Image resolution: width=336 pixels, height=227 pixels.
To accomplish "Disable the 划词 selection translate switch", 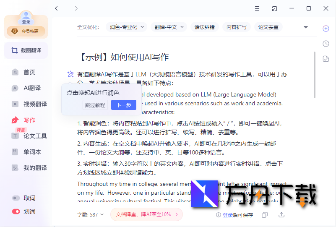I will (x=16, y=211).
